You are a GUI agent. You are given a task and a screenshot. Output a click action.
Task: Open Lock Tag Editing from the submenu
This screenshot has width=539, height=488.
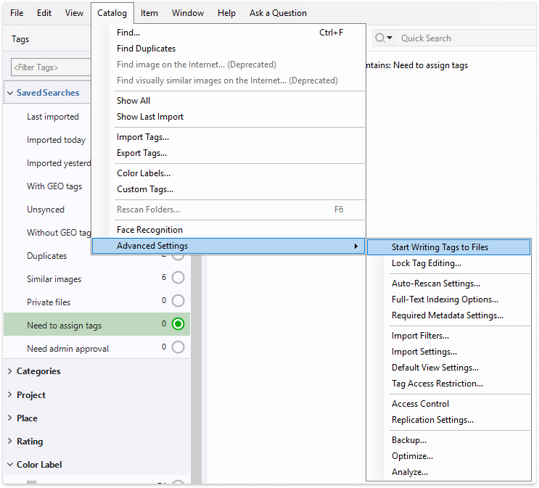click(426, 263)
